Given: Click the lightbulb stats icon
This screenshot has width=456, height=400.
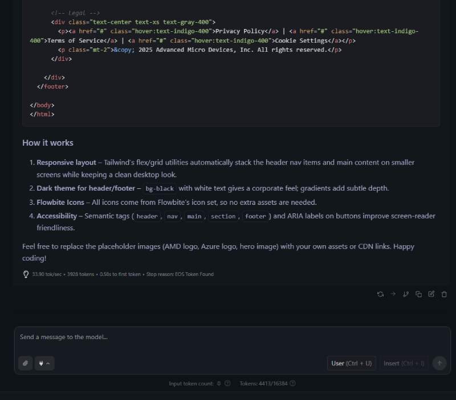Looking at the screenshot, I should pyautogui.click(x=26, y=274).
